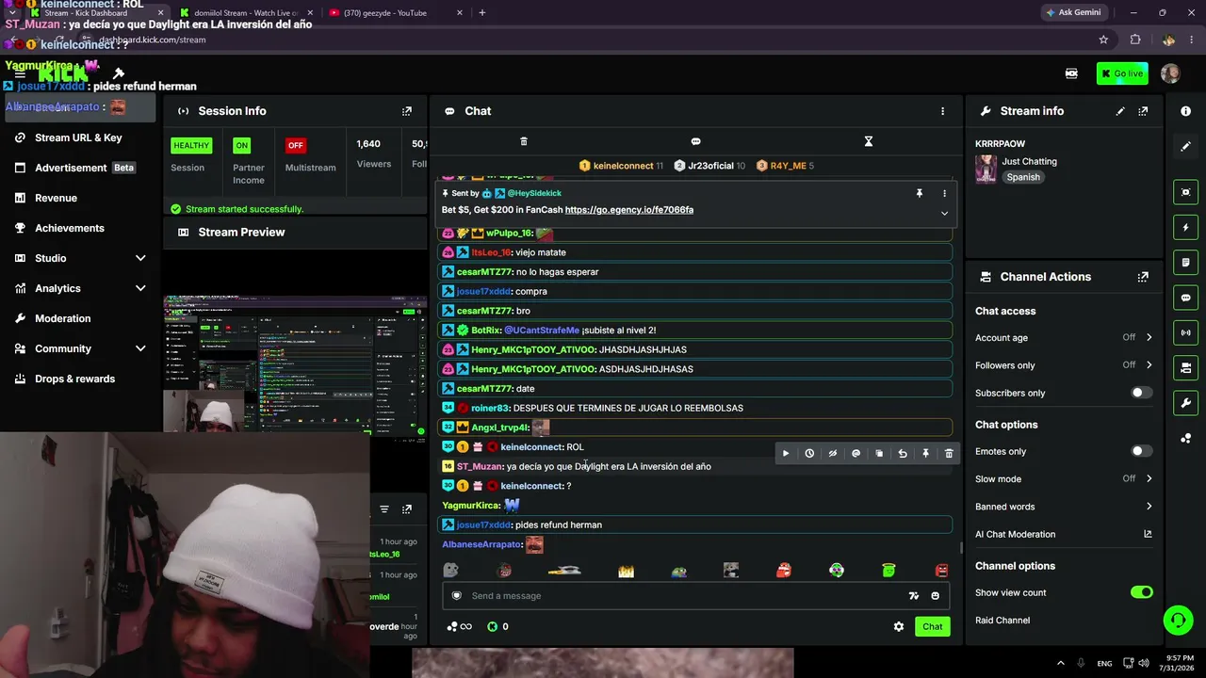
Task: Expand the pinned message chevron
Action: pos(944,214)
